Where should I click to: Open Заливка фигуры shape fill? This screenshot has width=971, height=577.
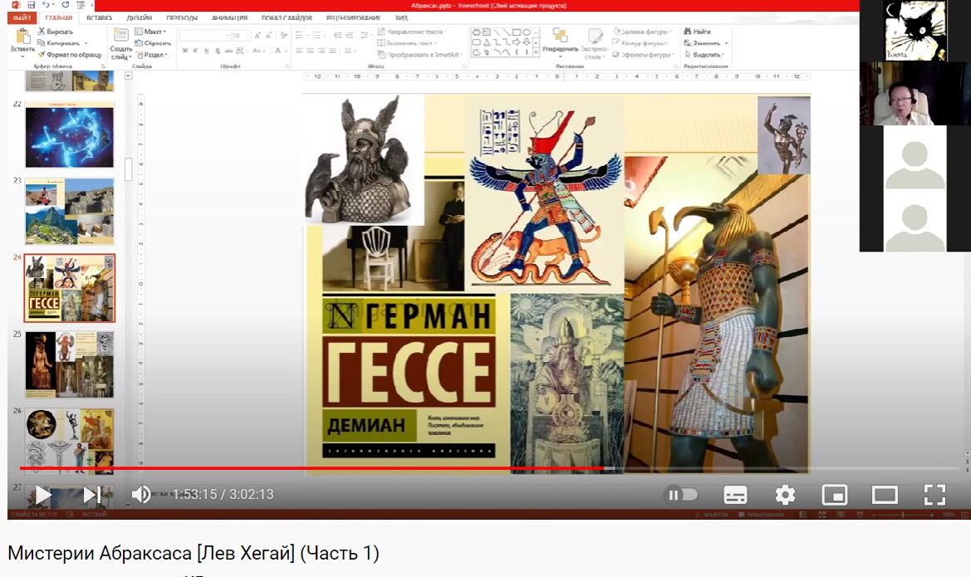tap(643, 32)
